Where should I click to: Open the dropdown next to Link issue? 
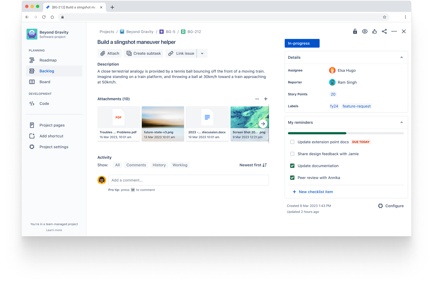coord(202,53)
